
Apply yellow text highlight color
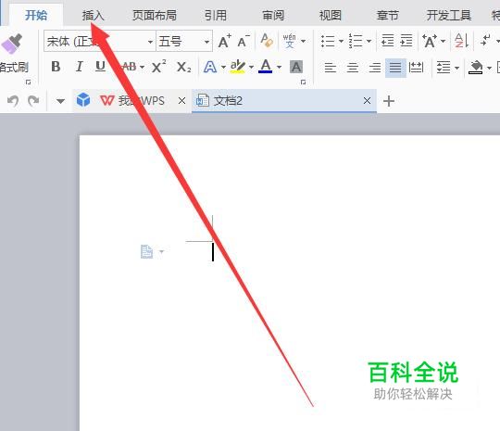[238, 67]
